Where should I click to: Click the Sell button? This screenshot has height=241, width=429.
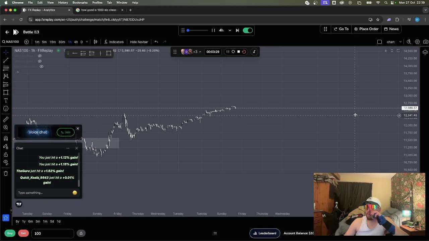pos(23,233)
